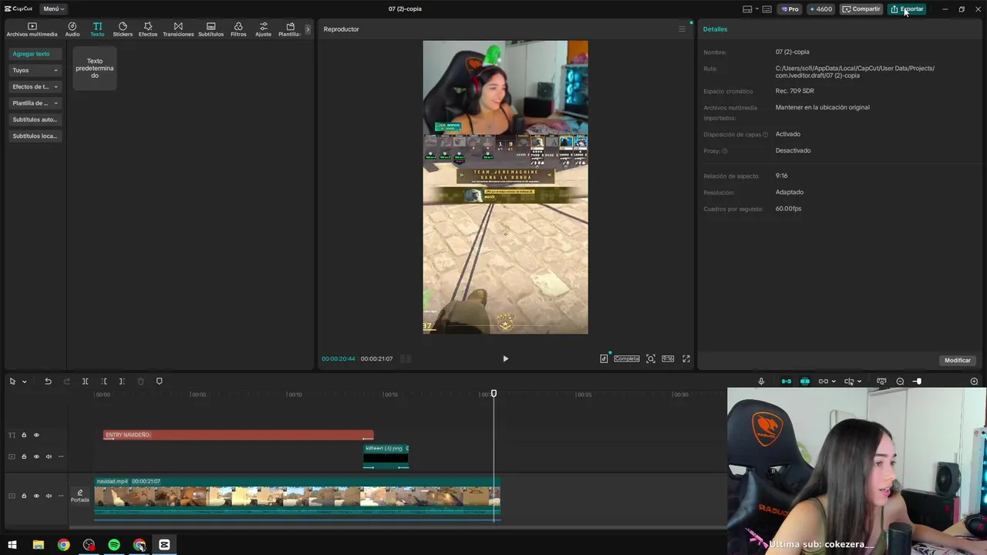Open keyboard shortcuts icon in title bar

click(766, 9)
